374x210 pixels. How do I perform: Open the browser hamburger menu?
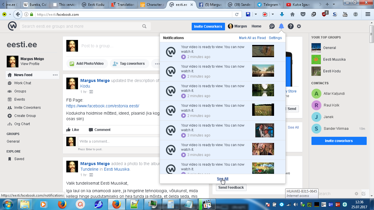click(x=368, y=14)
